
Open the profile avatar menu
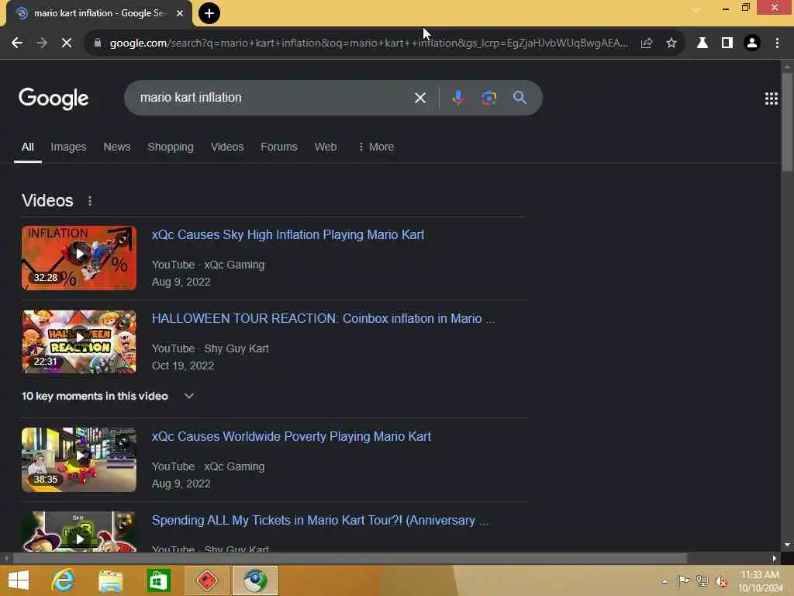coord(752,43)
